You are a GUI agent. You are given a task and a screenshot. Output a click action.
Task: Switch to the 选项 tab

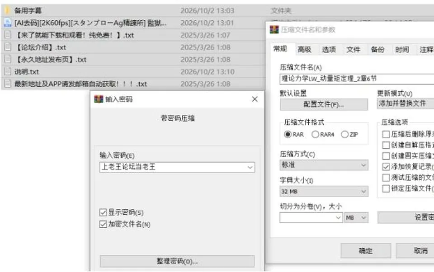[x=329, y=50]
